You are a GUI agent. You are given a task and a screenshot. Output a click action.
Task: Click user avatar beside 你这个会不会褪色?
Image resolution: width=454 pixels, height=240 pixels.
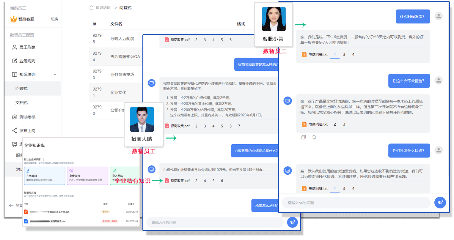click(x=439, y=80)
